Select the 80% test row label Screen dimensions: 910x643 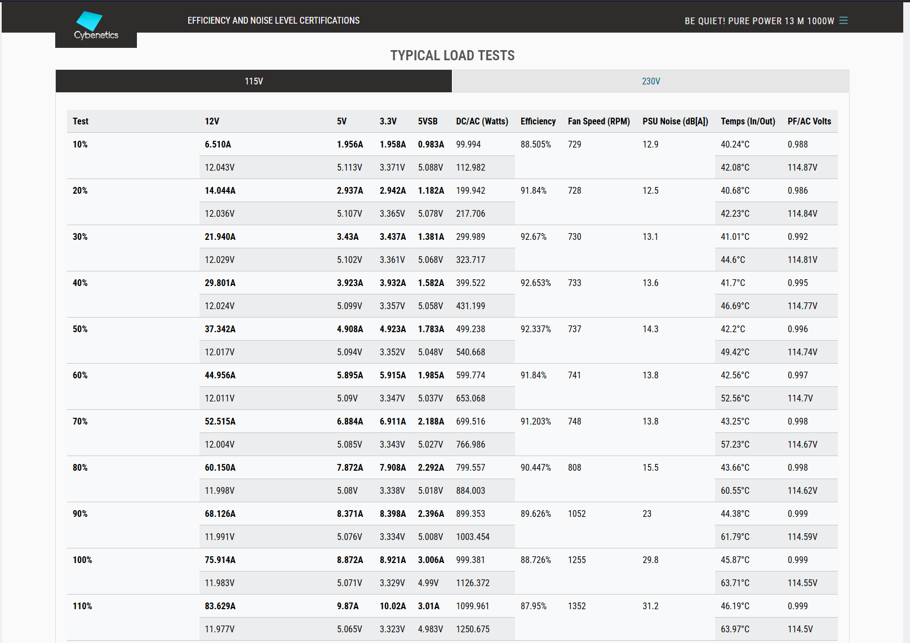click(x=80, y=467)
